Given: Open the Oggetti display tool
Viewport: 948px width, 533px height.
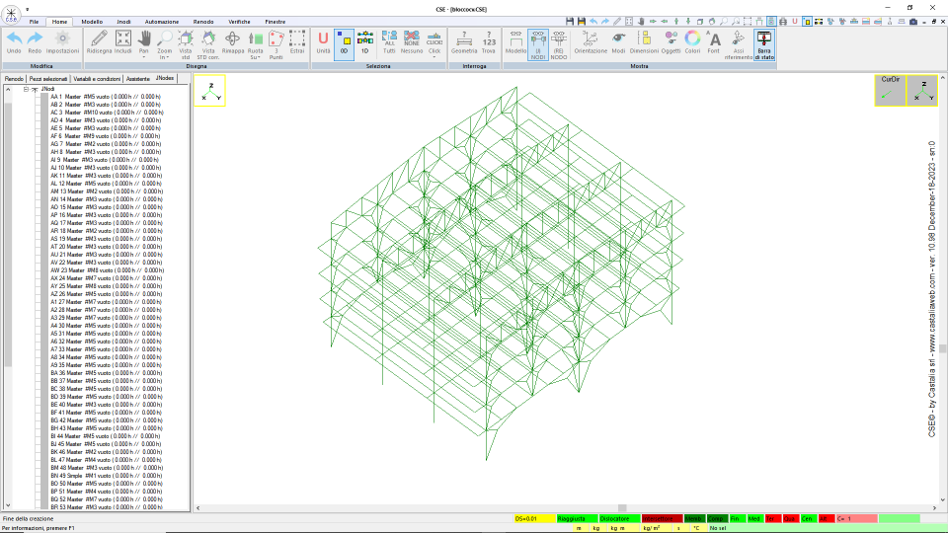Looking at the screenshot, I should pyautogui.click(x=671, y=42).
